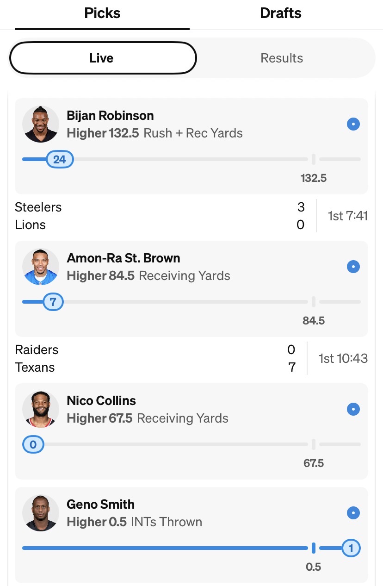The image size is (383, 586).
Task: Tap Geno Smith's player photo
Action: point(41,513)
